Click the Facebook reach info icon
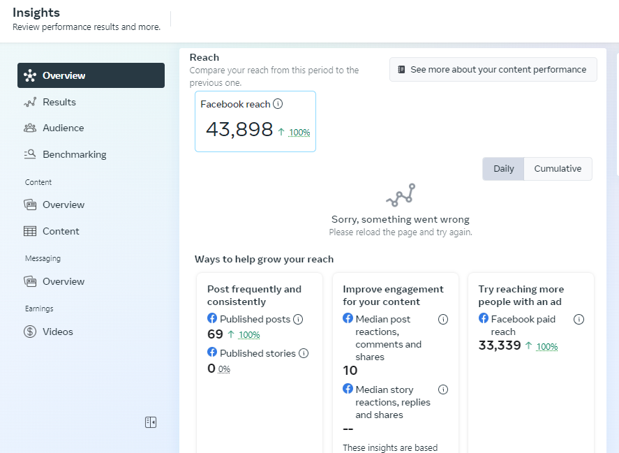 point(278,104)
